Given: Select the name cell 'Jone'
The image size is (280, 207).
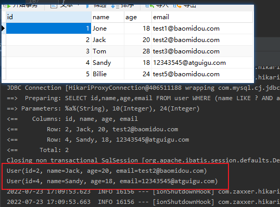Looking at the screenshot, I should tap(108, 29).
